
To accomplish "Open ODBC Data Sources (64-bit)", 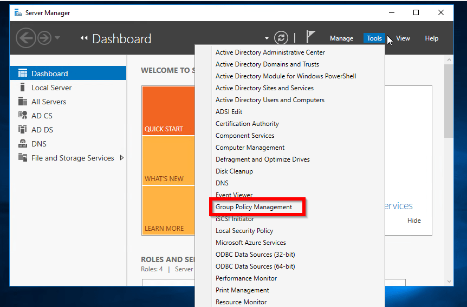I will tap(255, 266).
